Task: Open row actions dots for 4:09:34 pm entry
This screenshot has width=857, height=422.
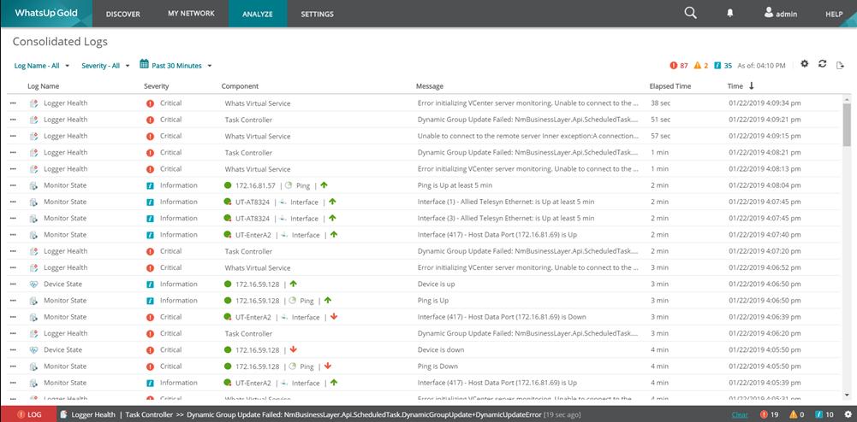Action: pyautogui.click(x=13, y=103)
